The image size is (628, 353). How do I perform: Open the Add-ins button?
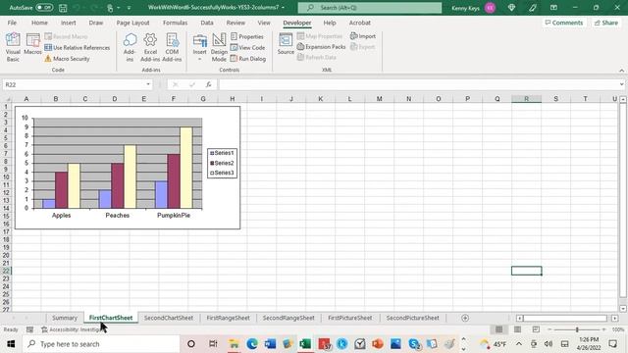[130, 47]
